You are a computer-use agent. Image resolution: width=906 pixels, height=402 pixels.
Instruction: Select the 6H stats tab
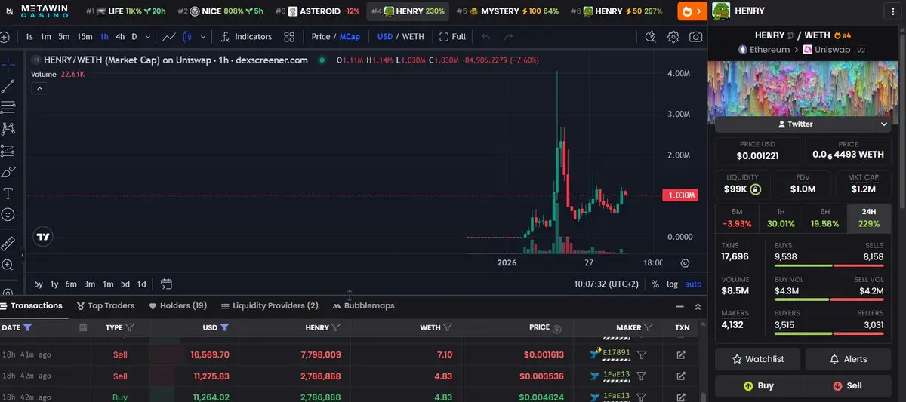tap(825, 218)
